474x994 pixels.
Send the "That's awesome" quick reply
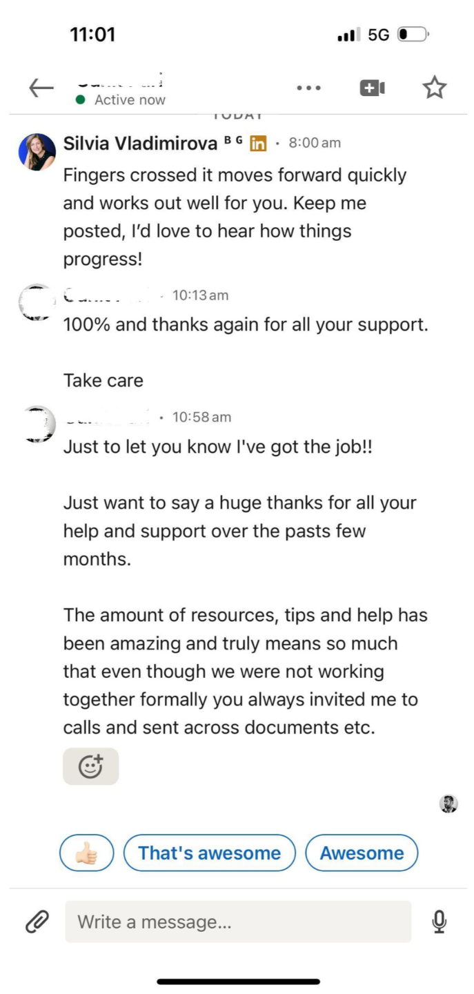click(x=209, y=853)
